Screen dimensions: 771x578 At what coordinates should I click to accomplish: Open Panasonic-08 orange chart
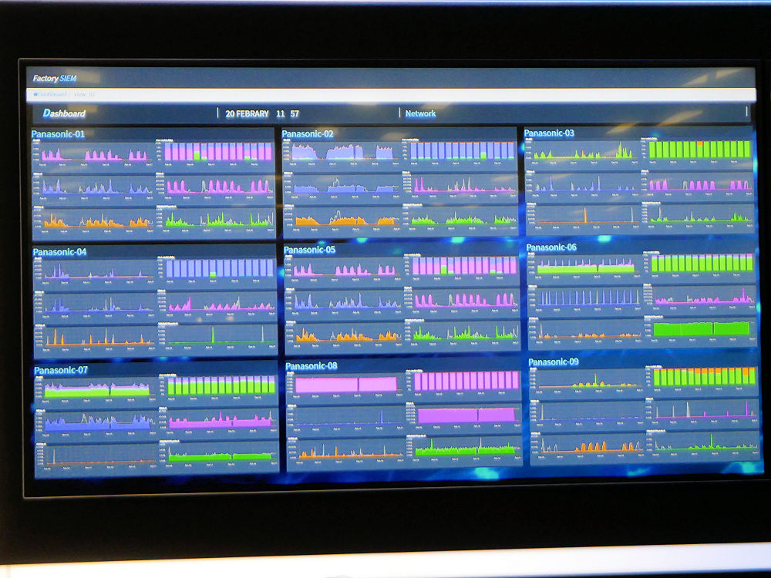click(x=346, y=452)
